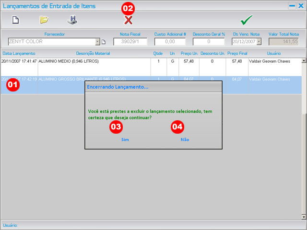This screenshot has width=307, height=230.
Task: Choose Não in the confirmation dialog
Action: pyautogui.click(x=185, y=139)
